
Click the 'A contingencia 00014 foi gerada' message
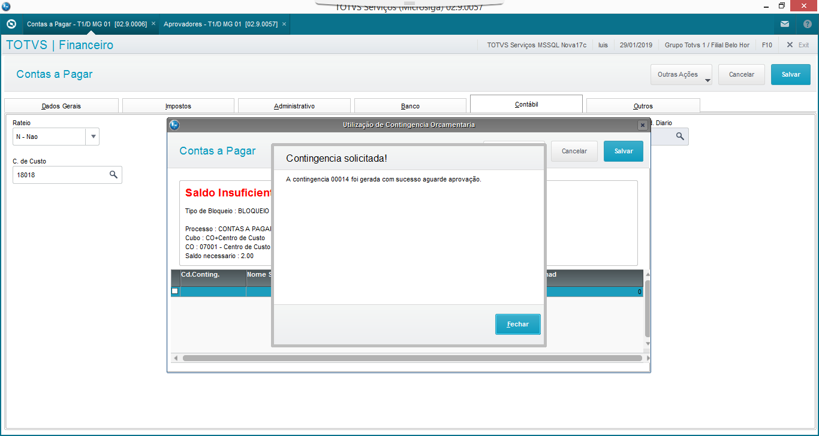tap(384, 179)
